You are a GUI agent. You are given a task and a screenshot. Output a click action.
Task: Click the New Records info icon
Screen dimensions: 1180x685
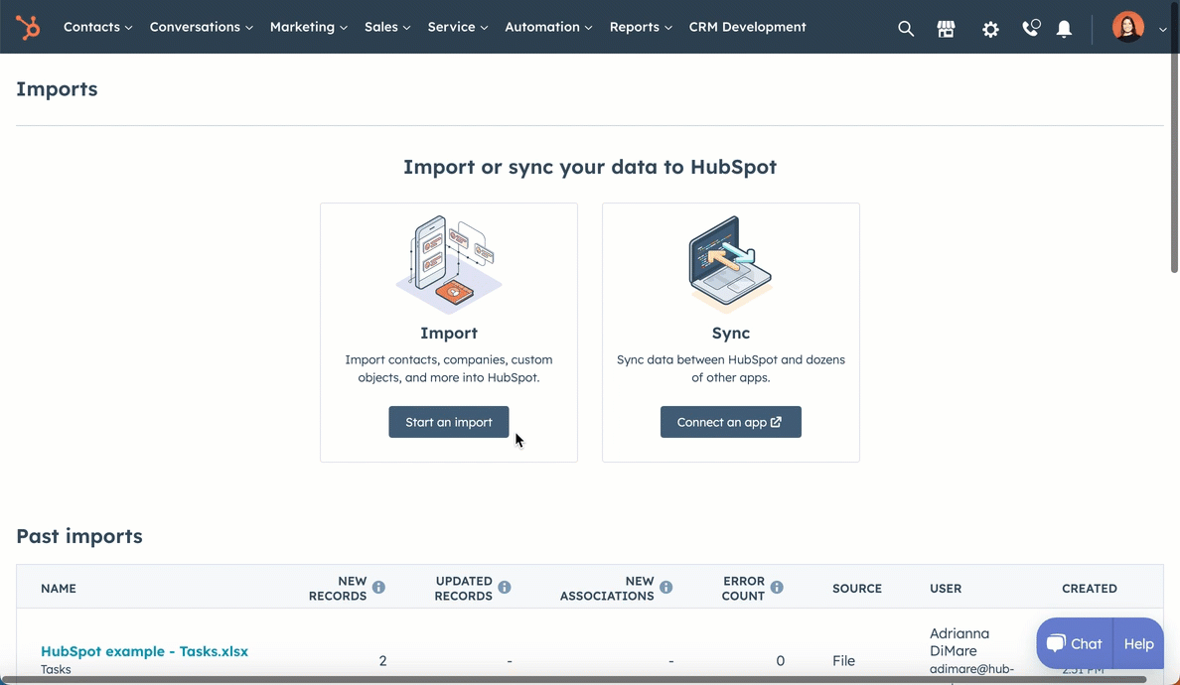[x=378, y=588]
